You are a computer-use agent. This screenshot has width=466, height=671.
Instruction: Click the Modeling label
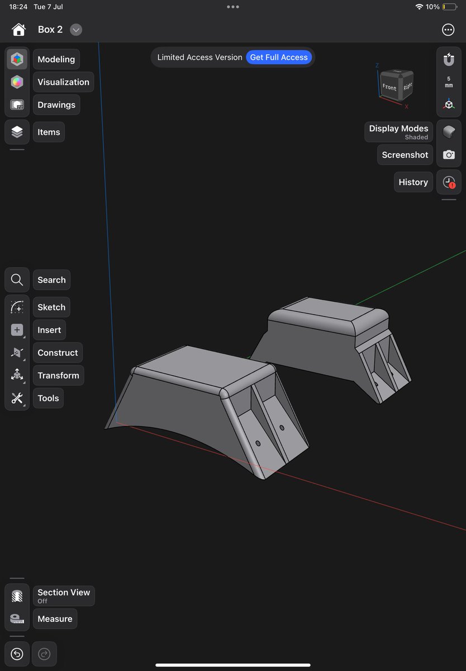[x=56, y=59]
